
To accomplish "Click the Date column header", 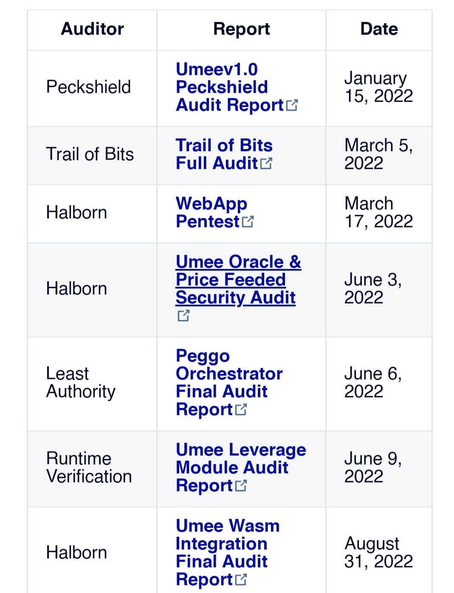I will [x=379, y=29].
